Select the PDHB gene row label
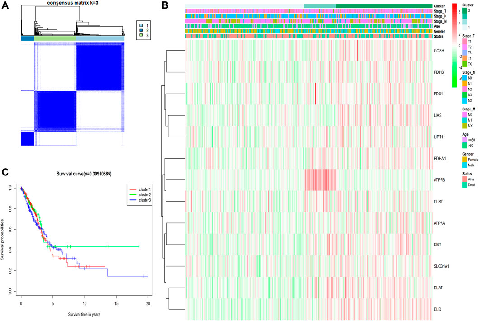This screenshot has width=479, height=321. [x=439, y=72]
